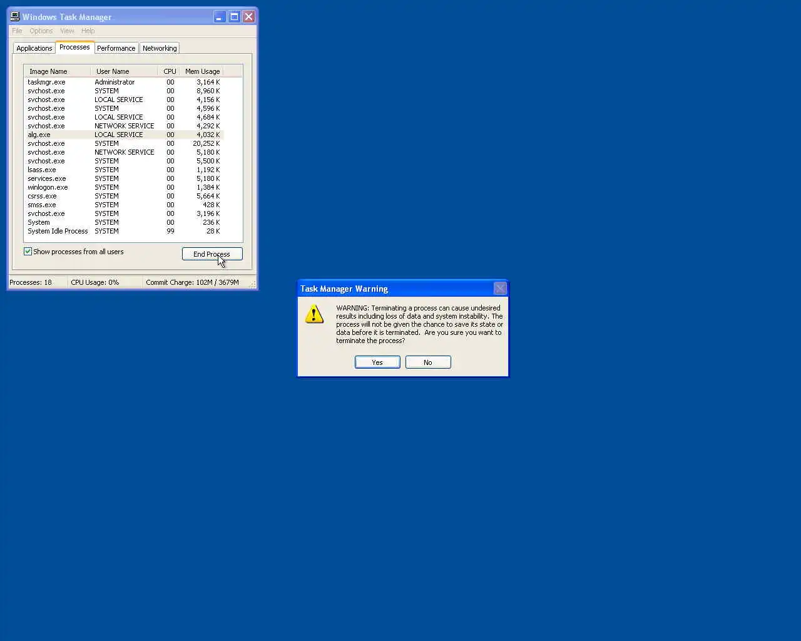Click the warning message text in dialog
Viewport: 801px width, 641px height.
(x=419, y=324)
